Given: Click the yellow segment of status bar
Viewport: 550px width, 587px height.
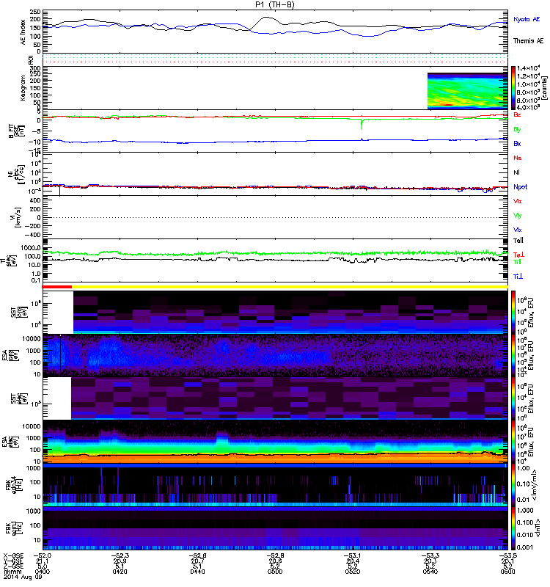Looking at the screenshot, I should point(290,287).
